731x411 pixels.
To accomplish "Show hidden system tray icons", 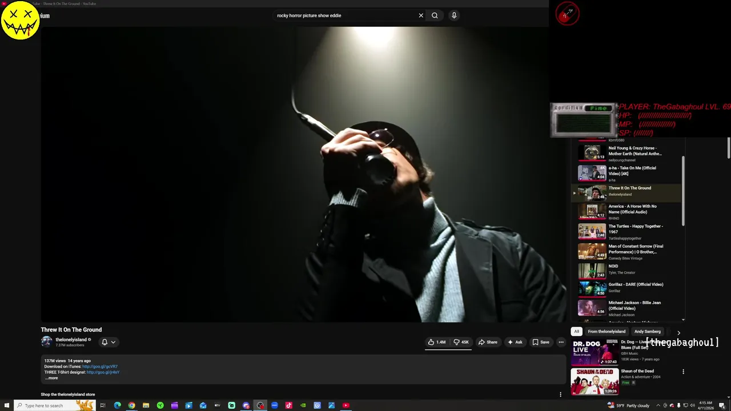I will tap(658, 405).
